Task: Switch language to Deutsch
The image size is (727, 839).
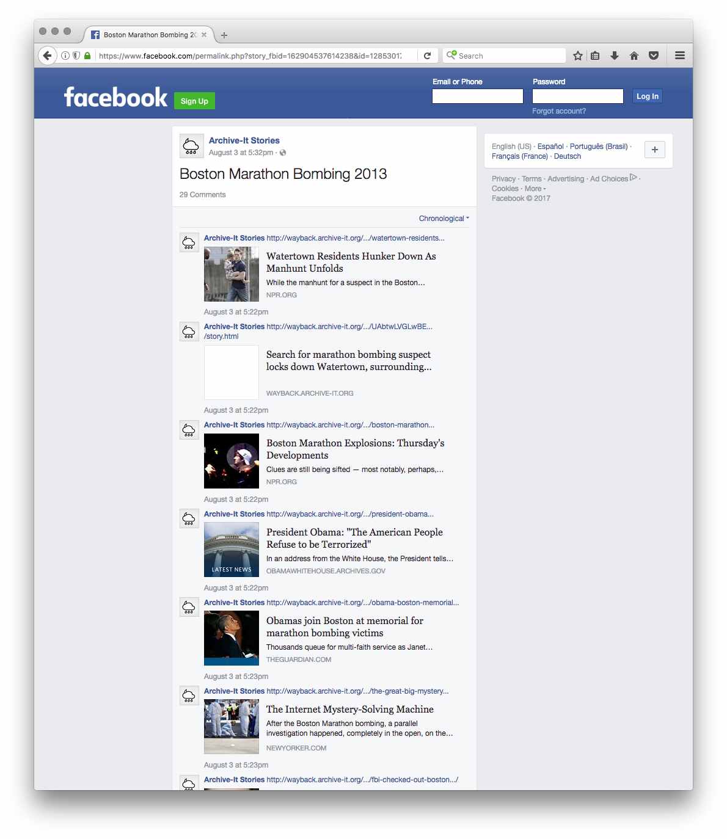Action: point(568,156)
